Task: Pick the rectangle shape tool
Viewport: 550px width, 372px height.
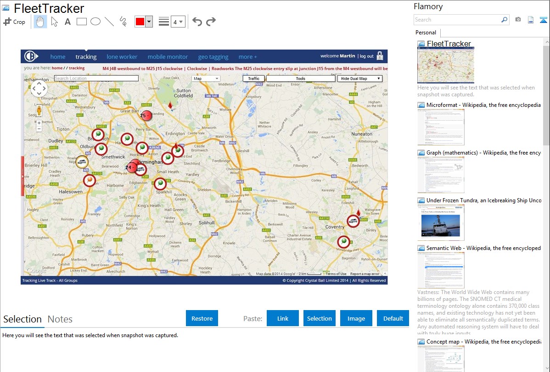Action: pos(81,22)
